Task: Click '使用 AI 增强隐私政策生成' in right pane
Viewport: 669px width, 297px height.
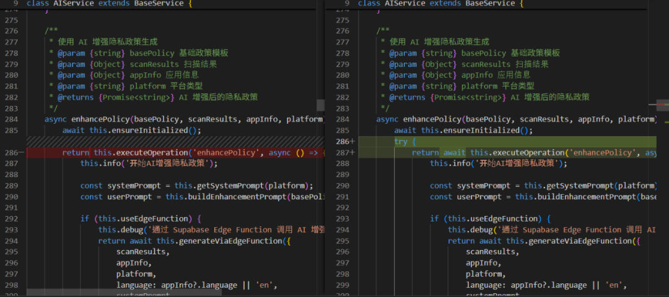Action: point(439,42)
